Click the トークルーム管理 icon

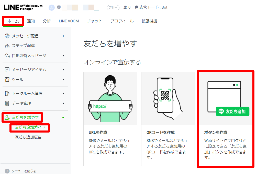[7, 93]
